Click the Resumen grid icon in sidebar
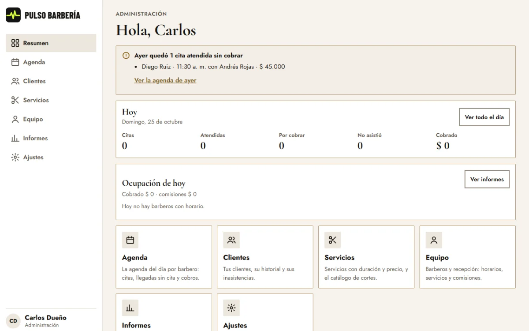Image resolution: width=529 pixels, height=331 pixels. coord(15,43)
